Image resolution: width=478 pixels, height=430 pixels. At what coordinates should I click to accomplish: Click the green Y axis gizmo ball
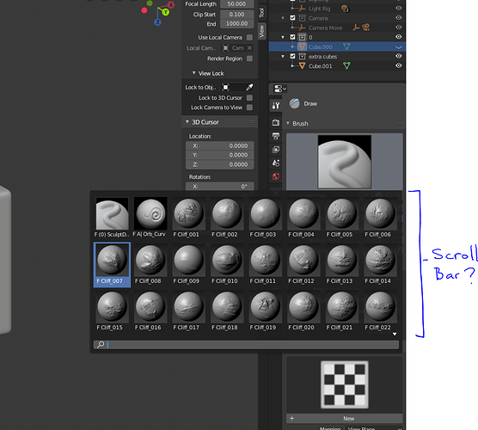pos(166,12)
